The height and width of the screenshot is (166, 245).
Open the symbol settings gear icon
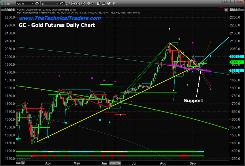tap(37, 4)
